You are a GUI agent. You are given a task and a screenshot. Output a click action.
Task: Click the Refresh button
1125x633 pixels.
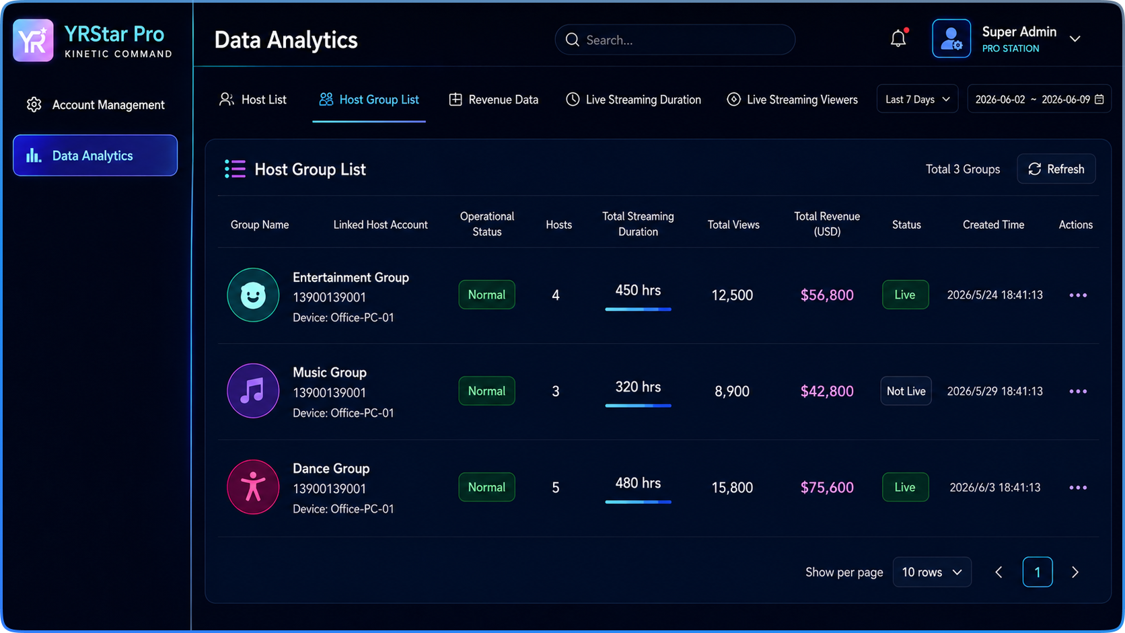1056,169
